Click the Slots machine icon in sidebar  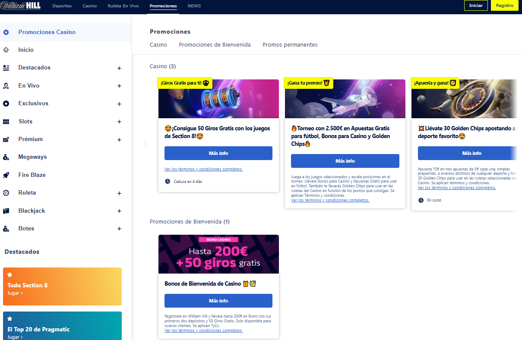6,122
